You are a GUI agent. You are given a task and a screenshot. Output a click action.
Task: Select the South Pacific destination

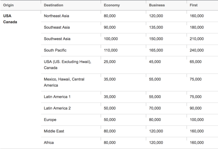(55, 50)
